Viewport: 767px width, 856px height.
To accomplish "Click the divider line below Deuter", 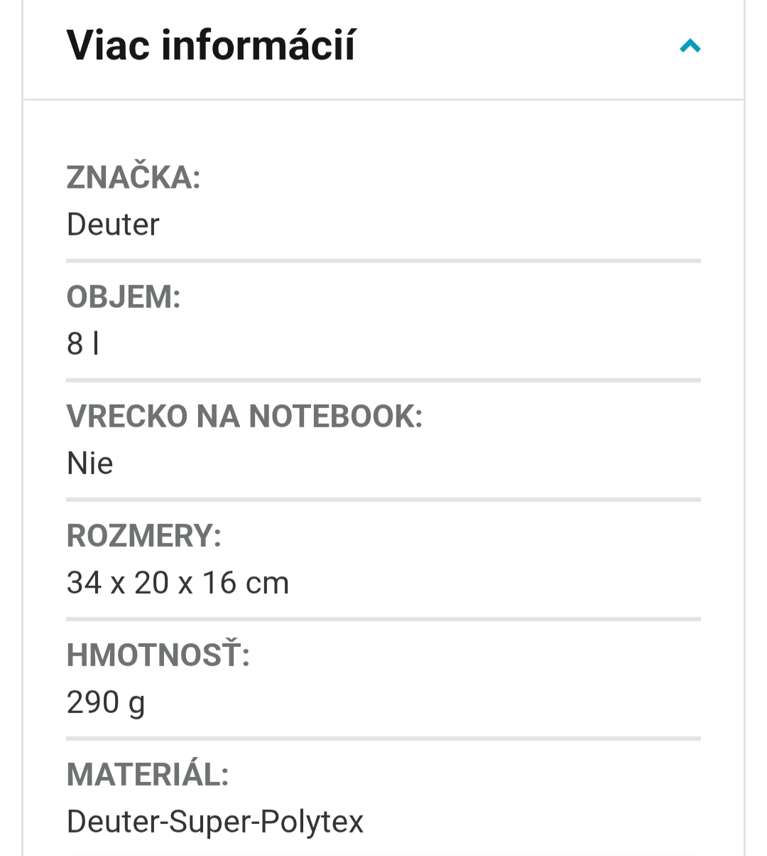I will click(x=383, y=261).
